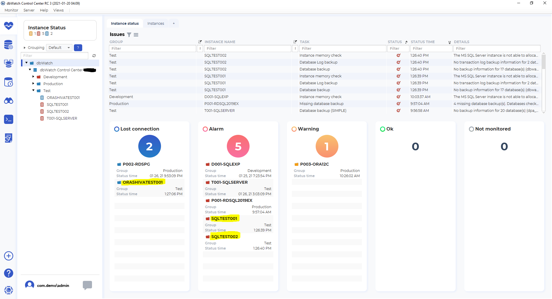
Task: Open the Grouping Default dropdown
Action: coord(59,48)
